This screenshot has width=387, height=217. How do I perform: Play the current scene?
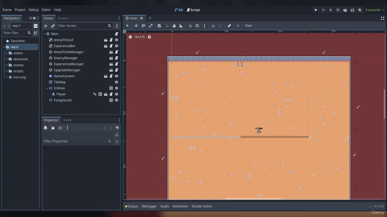(x=345, y=10)
